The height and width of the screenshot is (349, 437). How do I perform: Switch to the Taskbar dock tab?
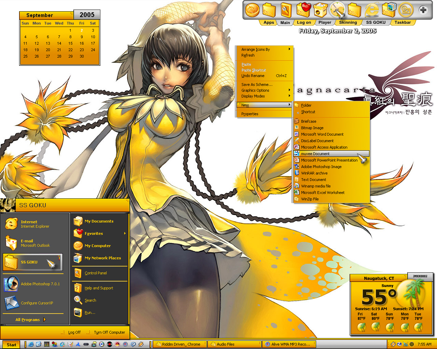(403, 22)
